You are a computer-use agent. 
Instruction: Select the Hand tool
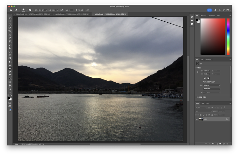[x=10, y=85]
